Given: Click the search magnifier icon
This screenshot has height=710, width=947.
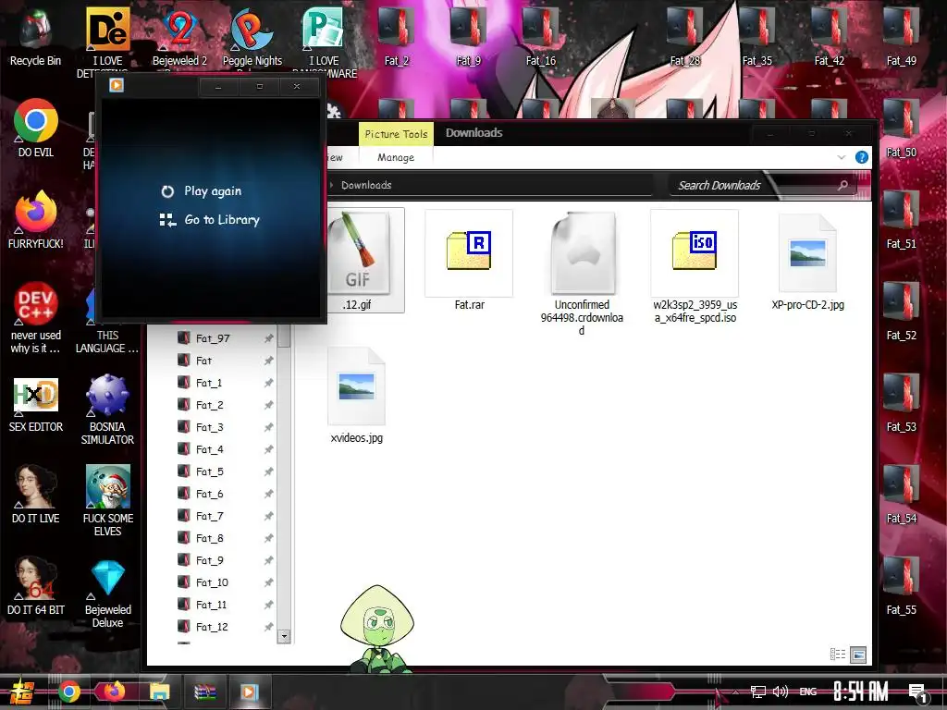Looking at the screenshot, I should 842,185.
